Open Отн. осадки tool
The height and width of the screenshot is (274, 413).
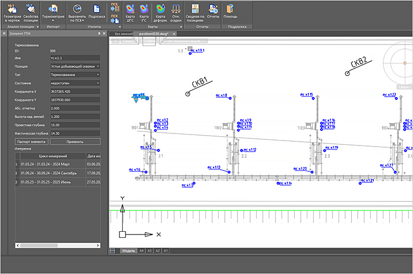tap(176, 13)
